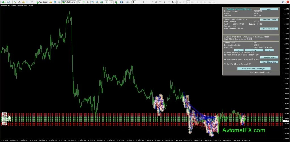Select the arrows objects tool
The image size is (290, 142).
(x=173, y=2)
